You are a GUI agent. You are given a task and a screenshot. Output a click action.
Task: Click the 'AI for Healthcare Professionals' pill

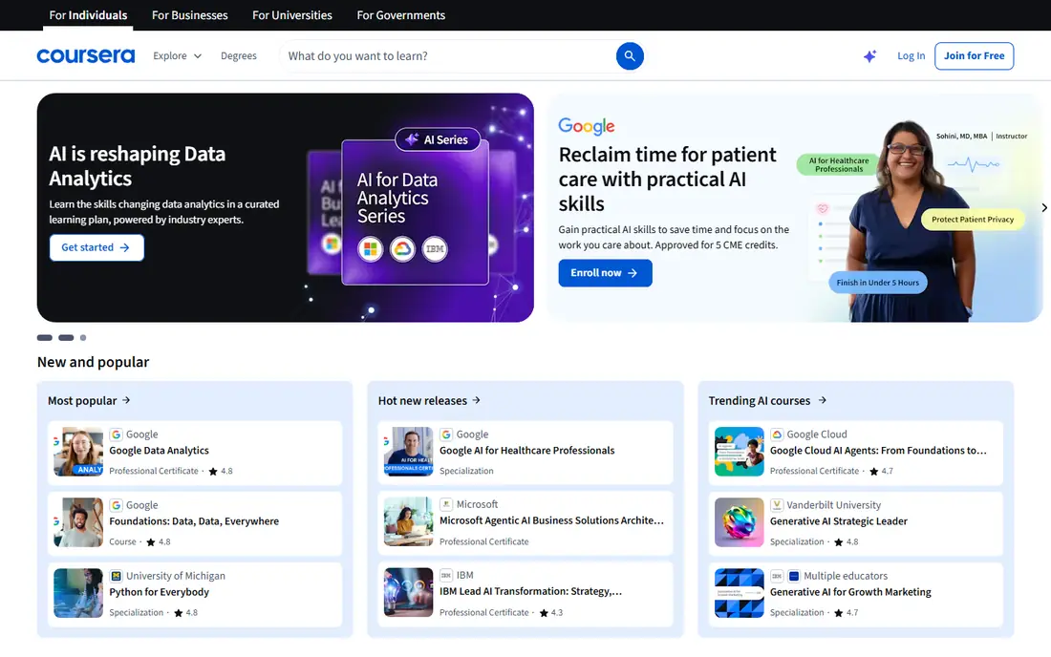coord(839,165)
